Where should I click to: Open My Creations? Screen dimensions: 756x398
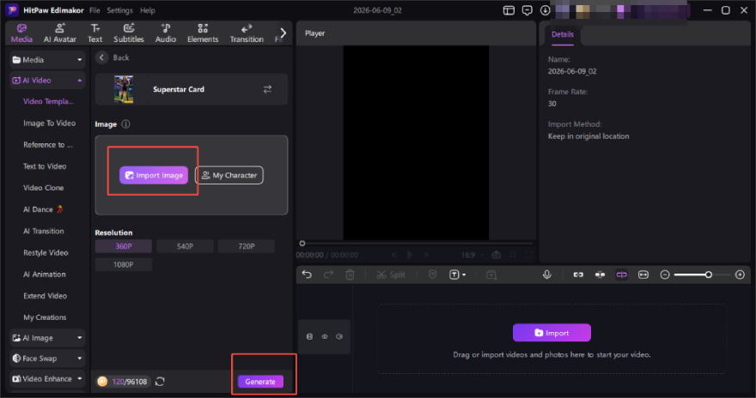[x=45, y=317]
